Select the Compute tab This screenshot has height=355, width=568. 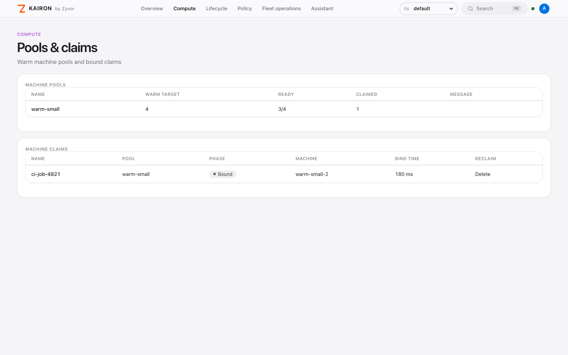(x=185, y=9)
